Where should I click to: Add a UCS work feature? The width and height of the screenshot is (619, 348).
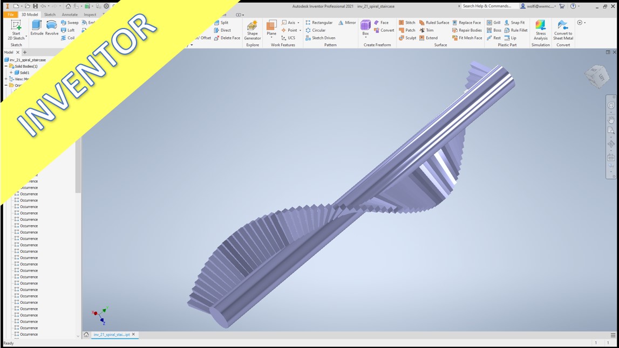coord(288,38)
